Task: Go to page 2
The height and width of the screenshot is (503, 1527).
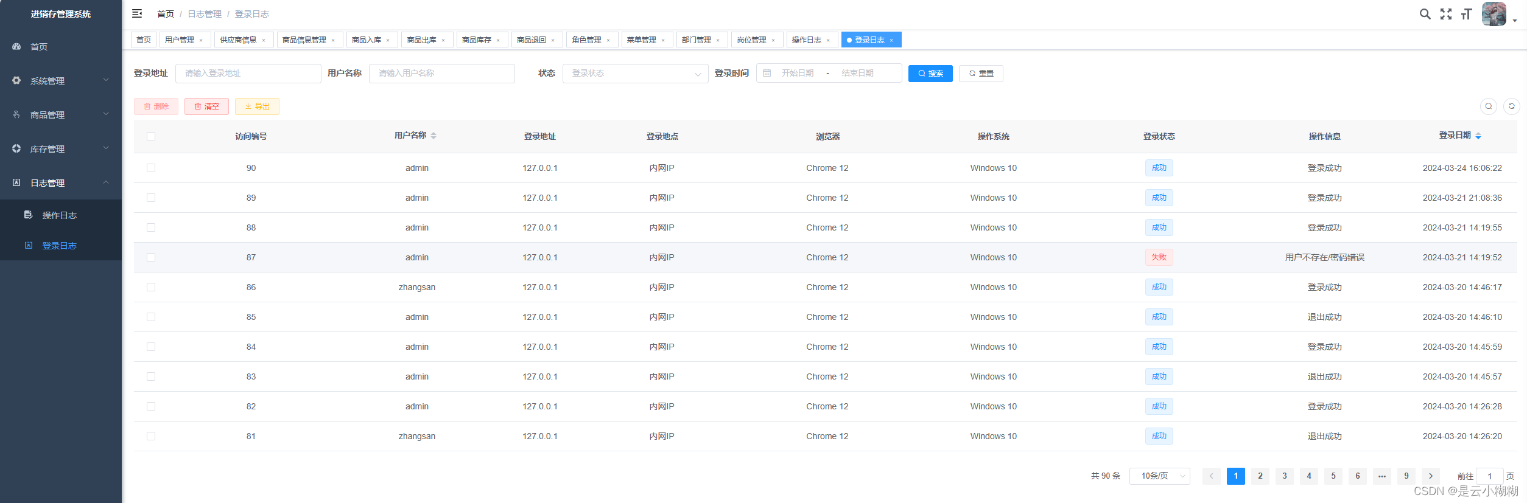Action: tap(1260, 476)
